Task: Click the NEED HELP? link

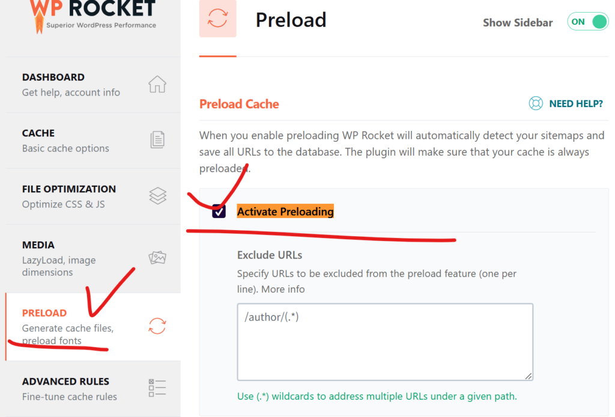Action: 576,103
